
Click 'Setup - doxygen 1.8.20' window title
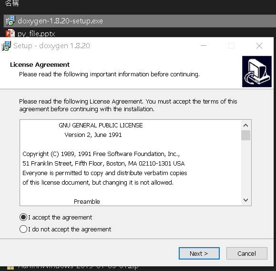coord(52,46)
